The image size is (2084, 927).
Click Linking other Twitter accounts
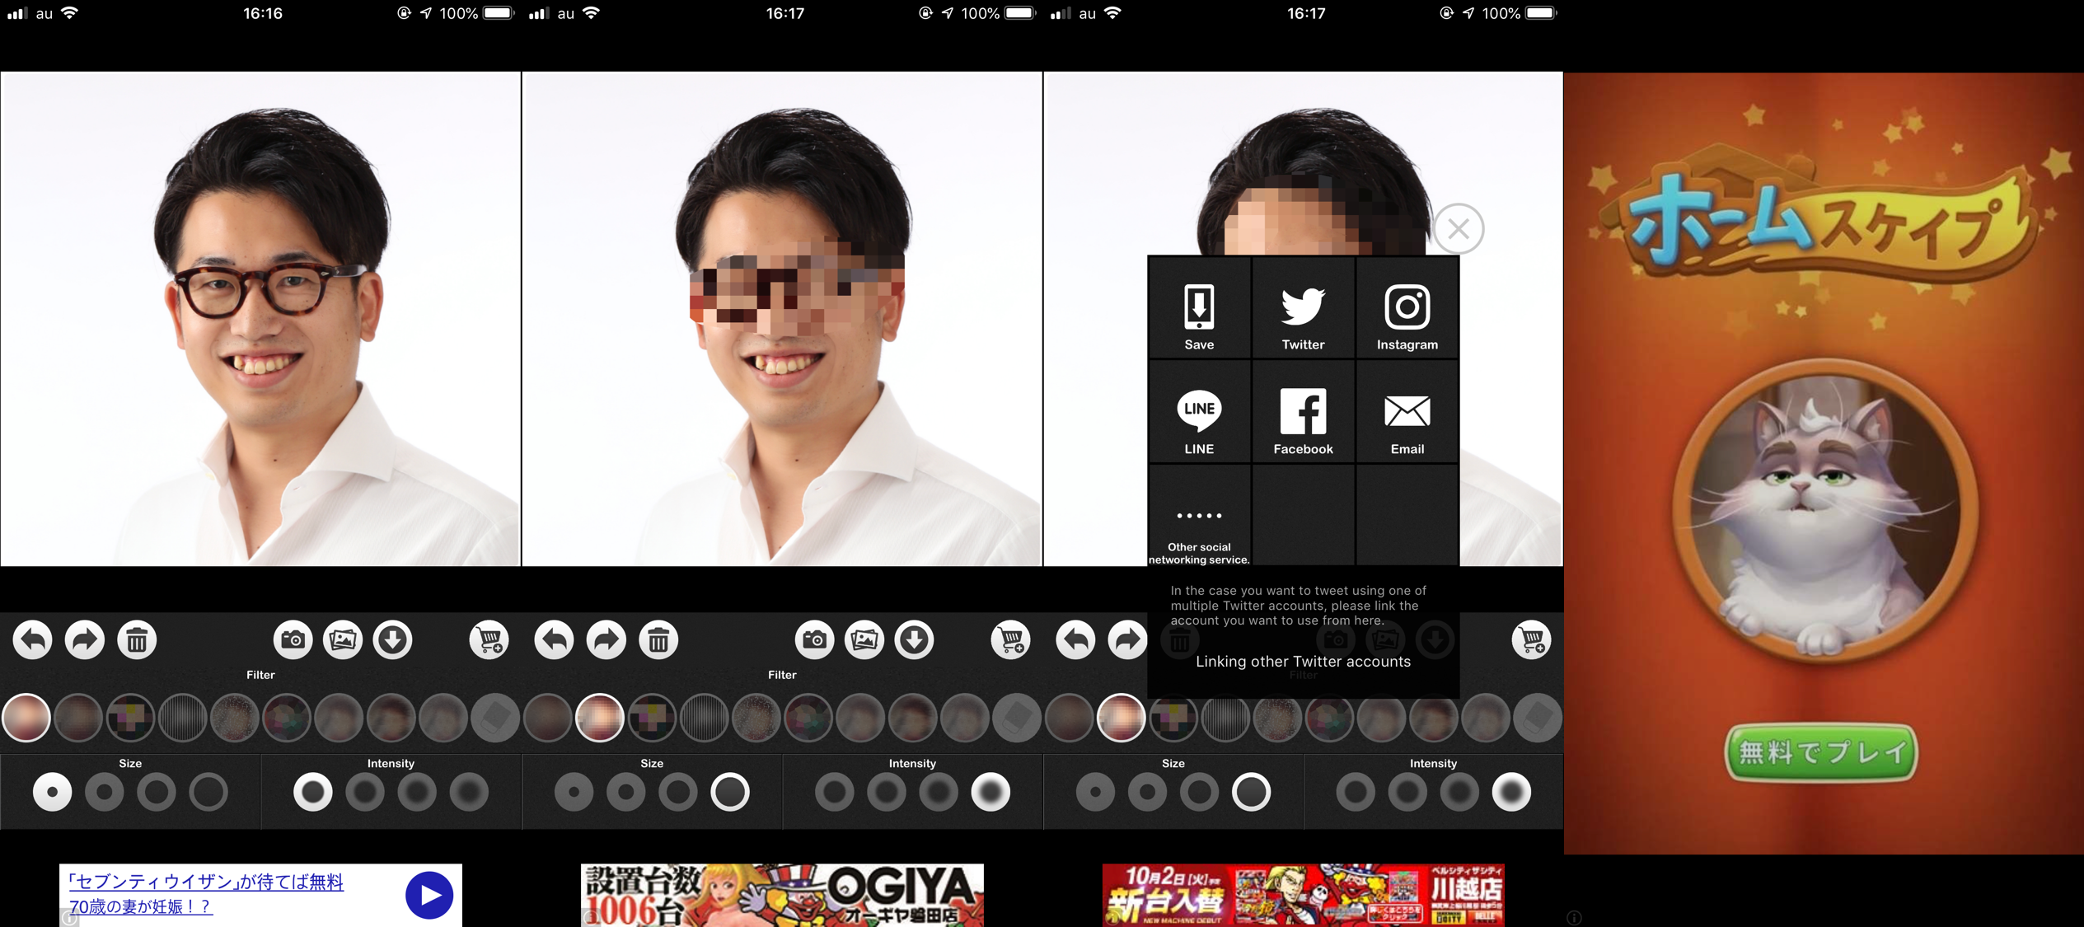(1303, 662)
